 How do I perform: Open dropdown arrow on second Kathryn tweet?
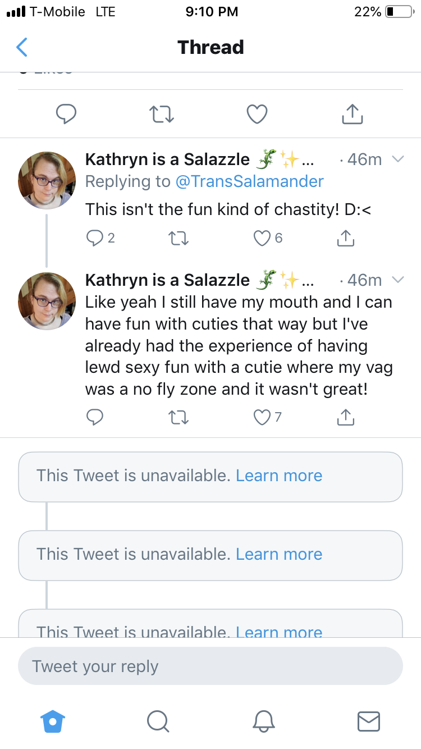tap(397, 280)
